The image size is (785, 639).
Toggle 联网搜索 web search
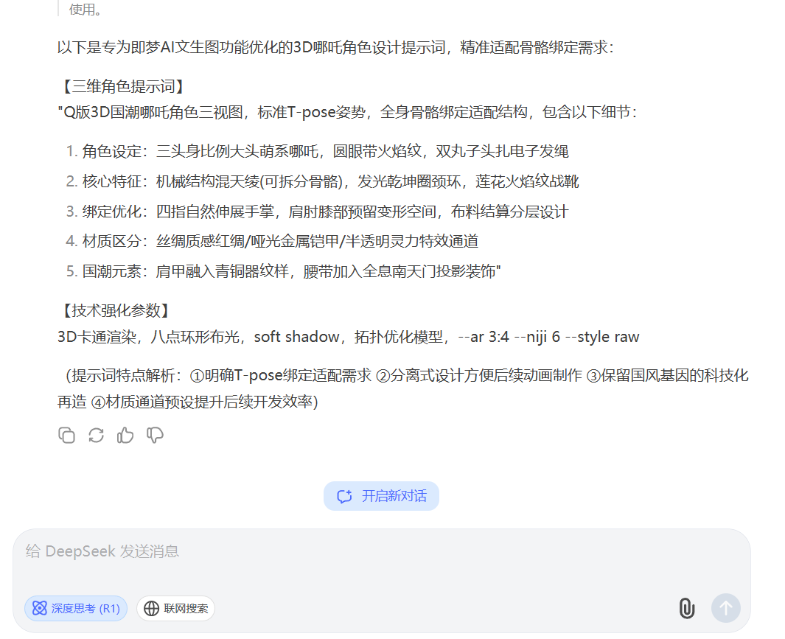(175, 609)
